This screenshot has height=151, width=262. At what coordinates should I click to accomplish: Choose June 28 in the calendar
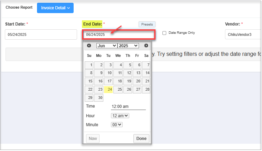tap(147, 90)
